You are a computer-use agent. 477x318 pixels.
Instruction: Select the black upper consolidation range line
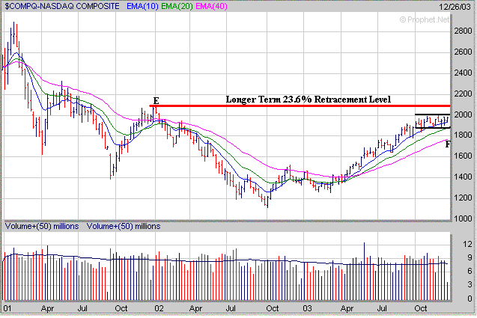coord(432,114)
